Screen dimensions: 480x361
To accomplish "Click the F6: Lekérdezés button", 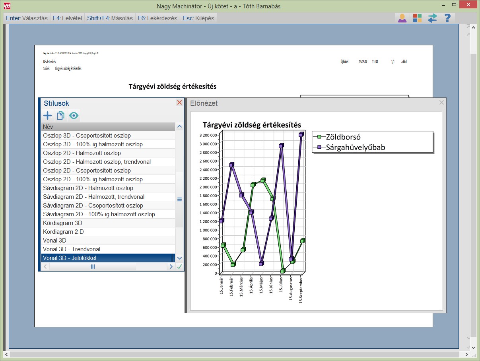I will tap(157, 18).
